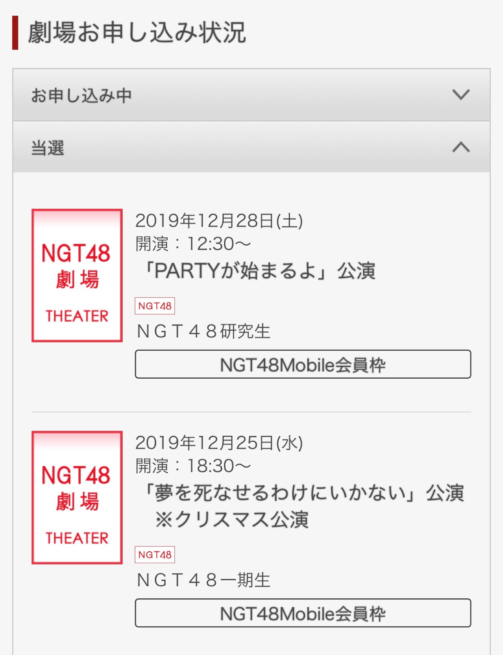
Task: Open the お申し込み中 accordion header
Action: click(x=251, y=95)
